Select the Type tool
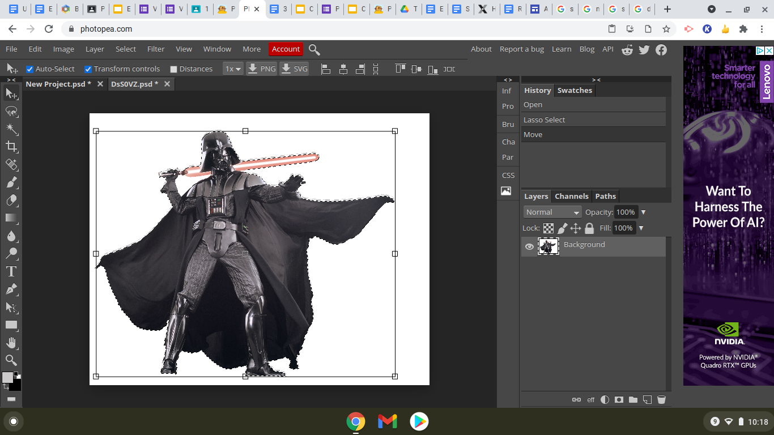 (x=11, y=271)
